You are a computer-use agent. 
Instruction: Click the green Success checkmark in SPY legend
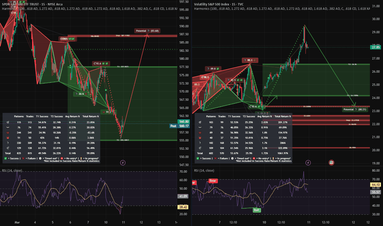pos(6,158)
